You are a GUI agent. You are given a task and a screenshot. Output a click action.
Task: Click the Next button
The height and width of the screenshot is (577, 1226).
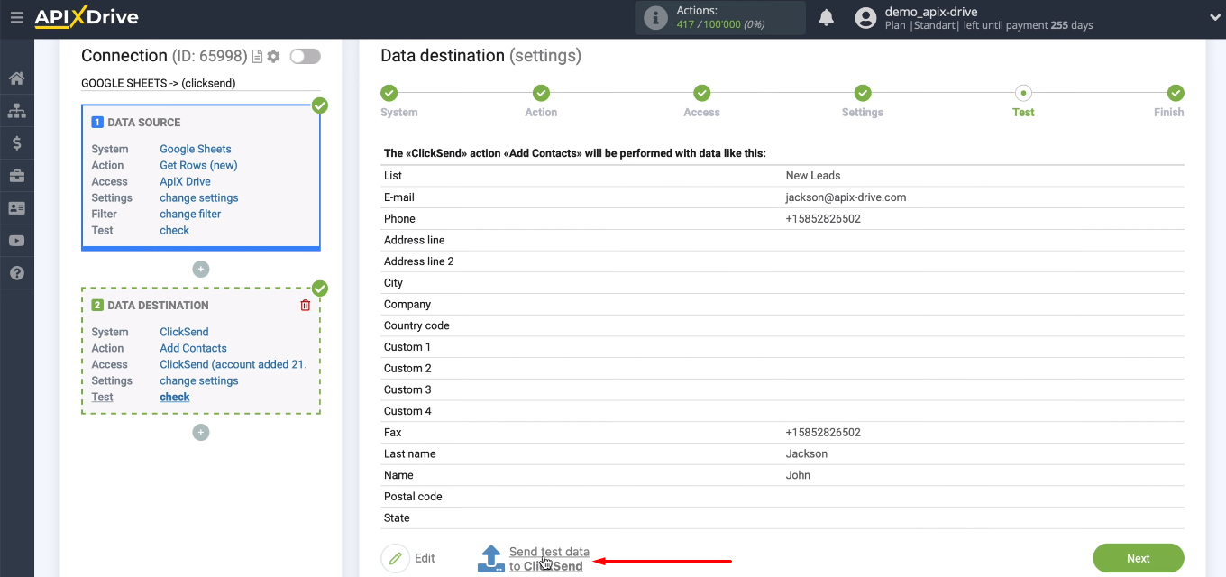[x=1139, y=558]
